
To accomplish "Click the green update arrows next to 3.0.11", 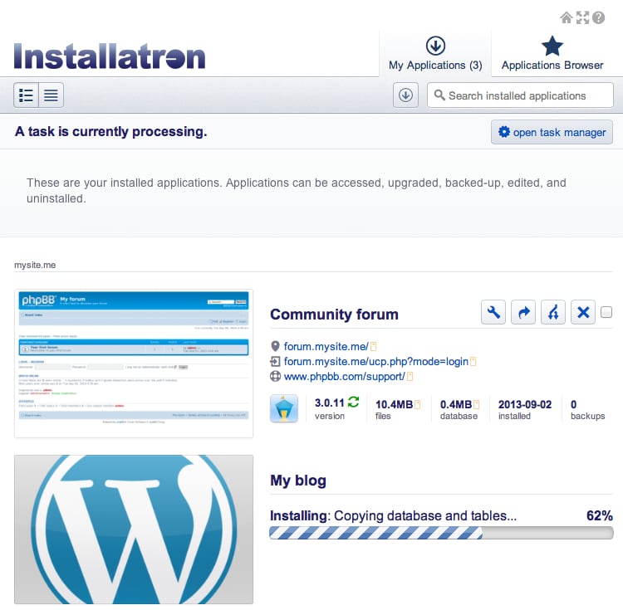I will pos(353,403).
